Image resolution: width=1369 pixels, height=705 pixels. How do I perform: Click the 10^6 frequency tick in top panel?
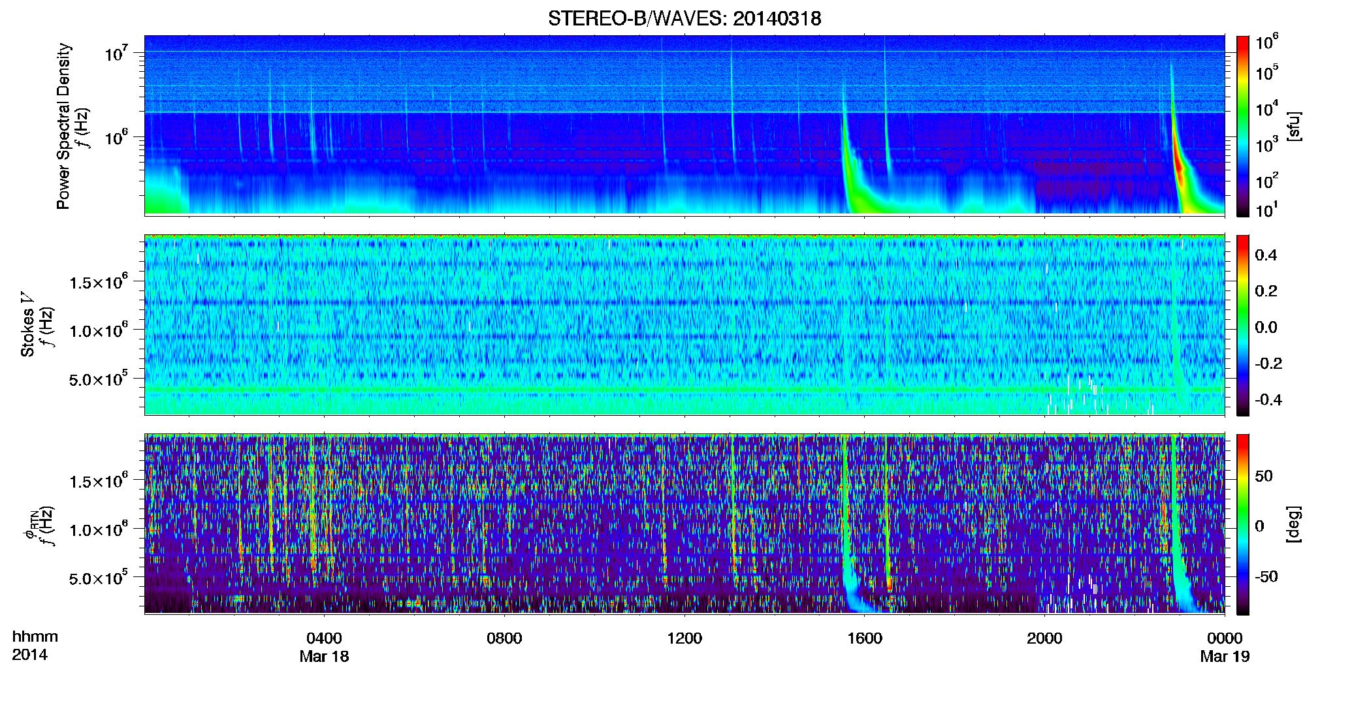click(116, 138)
